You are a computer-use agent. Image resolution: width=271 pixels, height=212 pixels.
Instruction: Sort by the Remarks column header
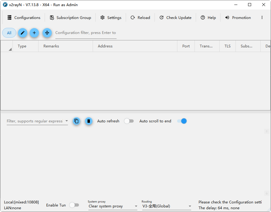coord(65,46)
